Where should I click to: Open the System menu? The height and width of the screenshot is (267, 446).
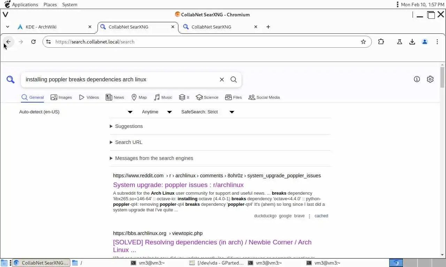pyautogui.click(x=70, y=5)
